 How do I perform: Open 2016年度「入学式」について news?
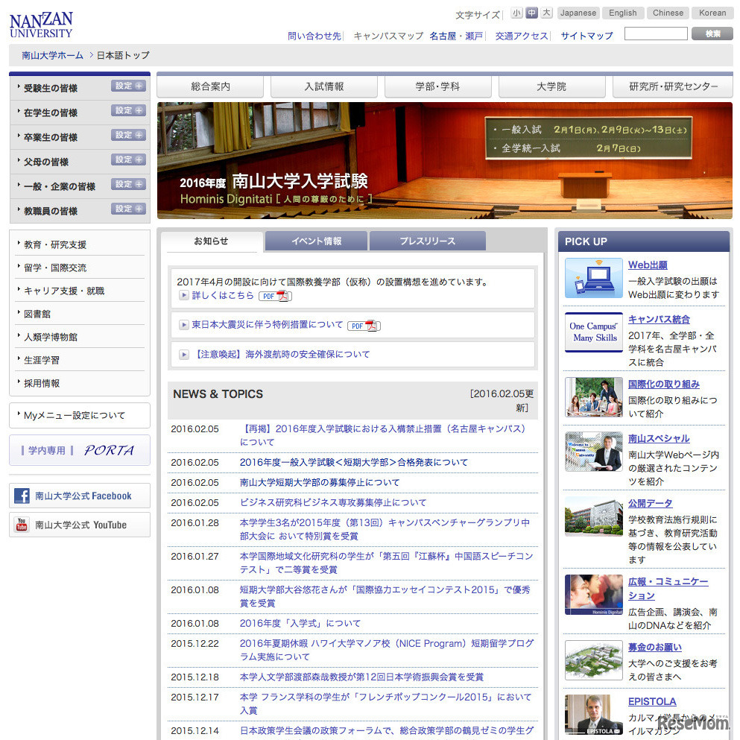[300, 624]
